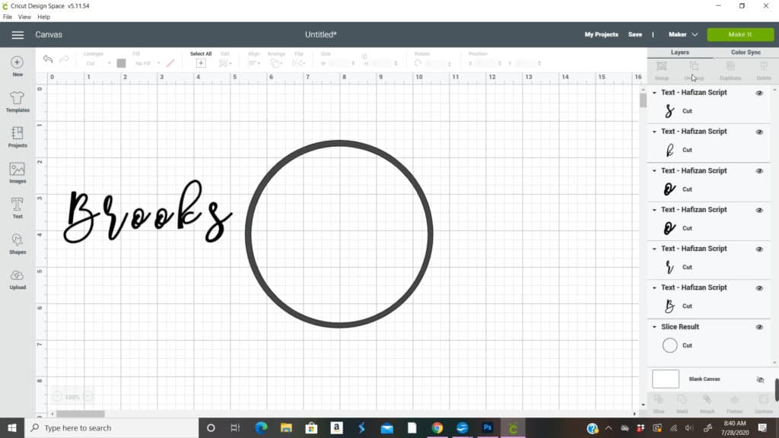Open the File menu
The image size is (779, 438).
click(x=8, y=17)
